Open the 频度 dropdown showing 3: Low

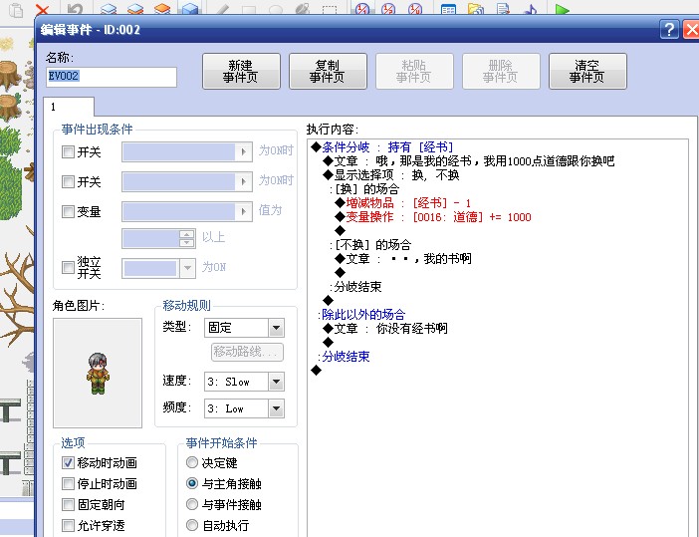[276, 408]
